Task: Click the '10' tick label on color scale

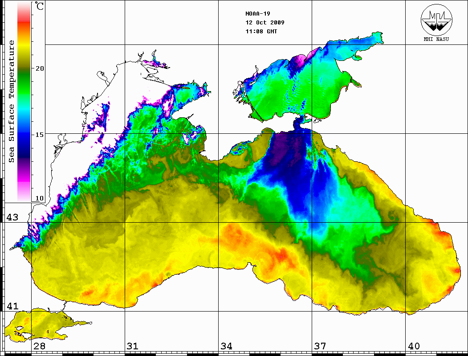Action: click(39, 198)
